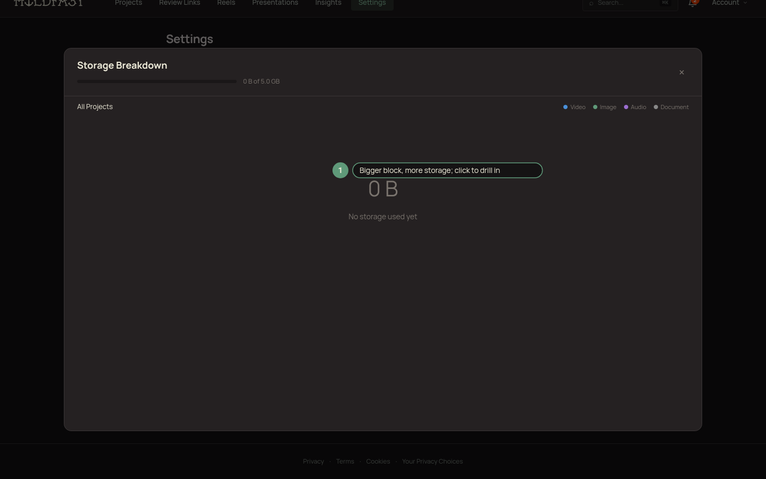Screen dimensions: 766x479
Task: Open the Privacy footer link
Action: (313, 461)
